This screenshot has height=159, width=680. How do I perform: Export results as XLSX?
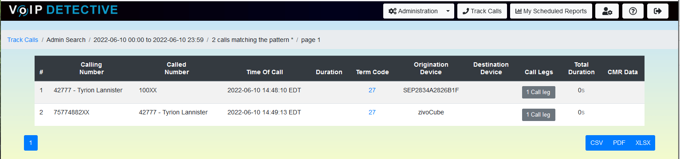[643, 143]
